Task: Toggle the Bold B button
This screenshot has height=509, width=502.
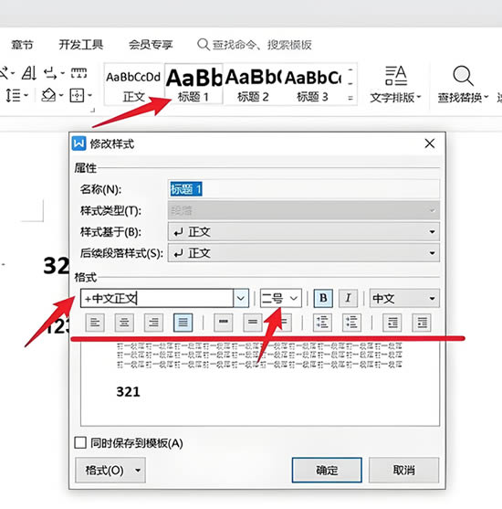Action: (323, 298)
